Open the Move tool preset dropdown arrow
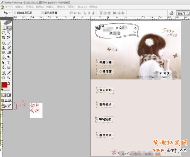 [10, 13]
